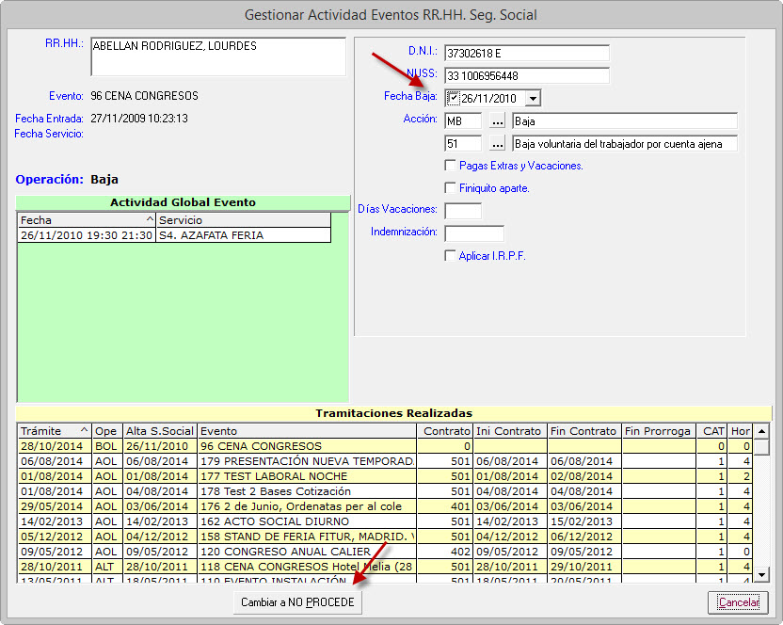Click the Evento column header in Tramitaciones
783x625 pixels.
pyautogui.click(x=307, y=431)
